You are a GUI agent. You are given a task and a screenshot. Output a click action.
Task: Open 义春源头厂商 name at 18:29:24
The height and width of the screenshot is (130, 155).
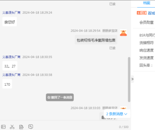tap(11, 13)
